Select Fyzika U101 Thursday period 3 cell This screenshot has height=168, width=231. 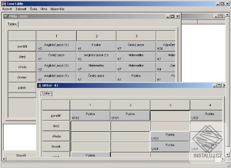170,147
